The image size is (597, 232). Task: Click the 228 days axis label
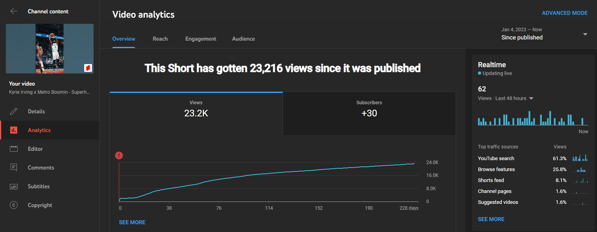(x=409, y=208)
